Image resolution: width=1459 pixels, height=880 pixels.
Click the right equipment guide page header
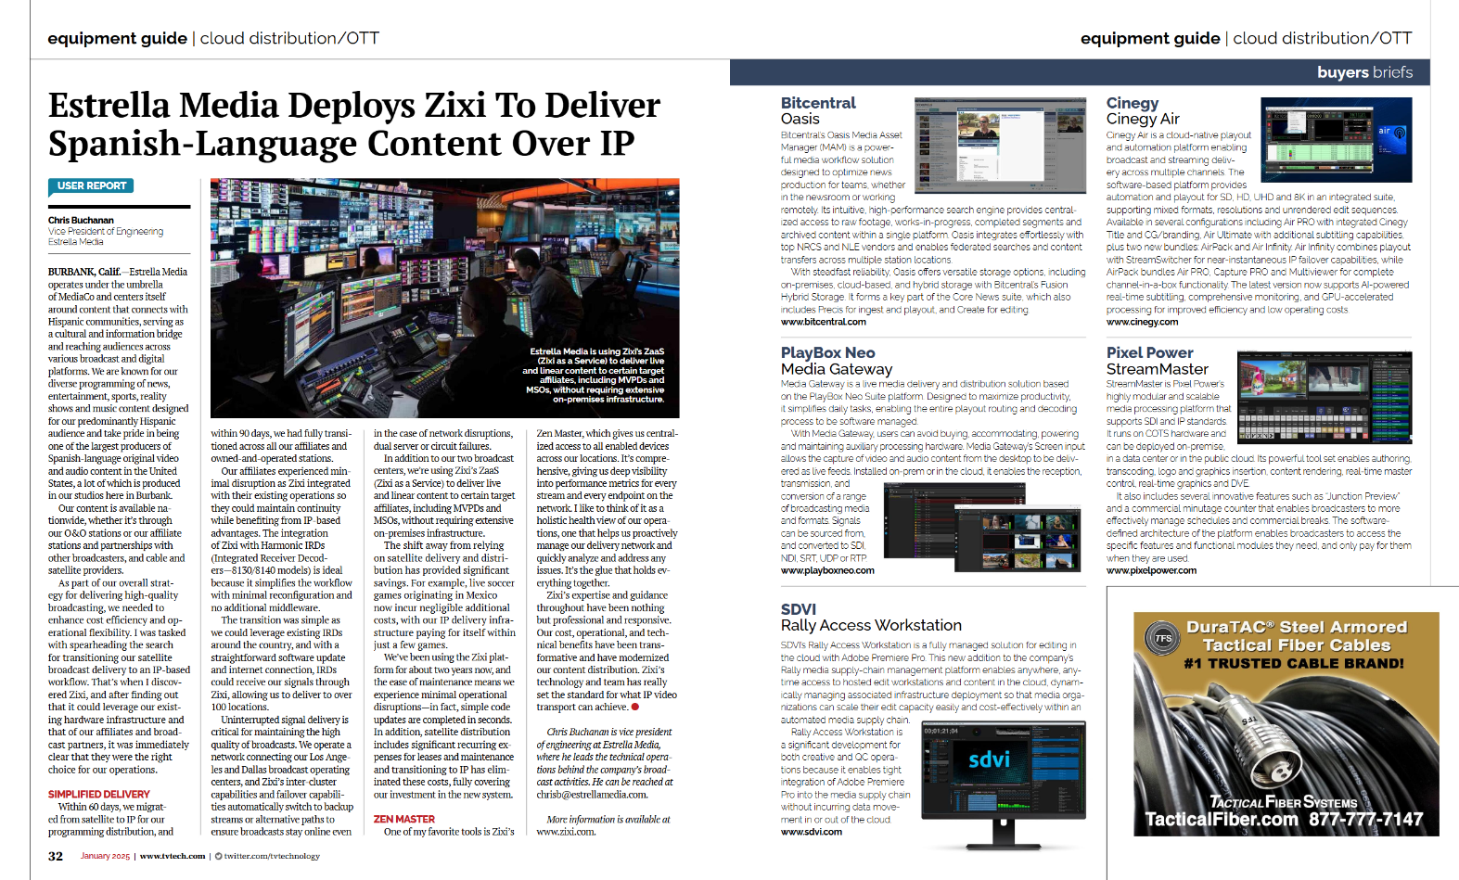tap(1246, 38)
